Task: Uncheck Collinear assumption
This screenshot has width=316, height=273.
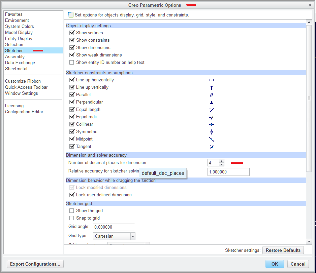Action: click(72, 124)
